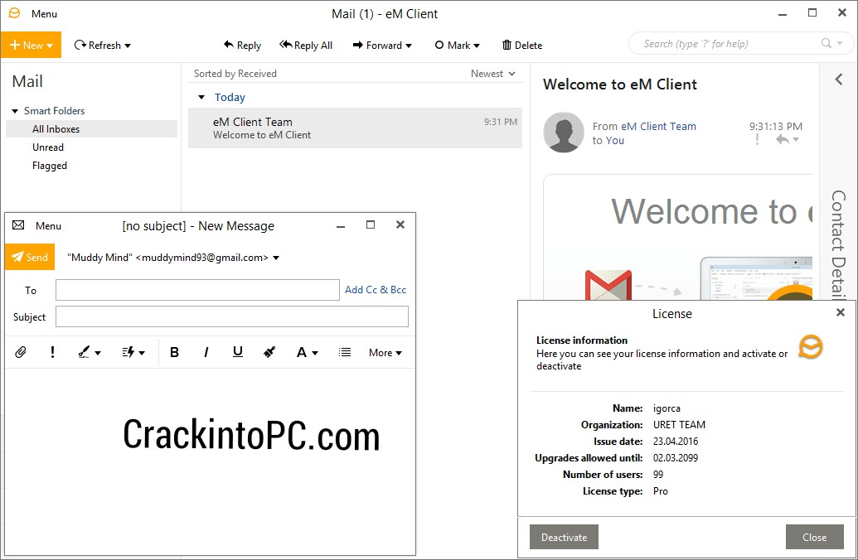
Task: Open the font A formatting dropdown
Action: [307, 353]
